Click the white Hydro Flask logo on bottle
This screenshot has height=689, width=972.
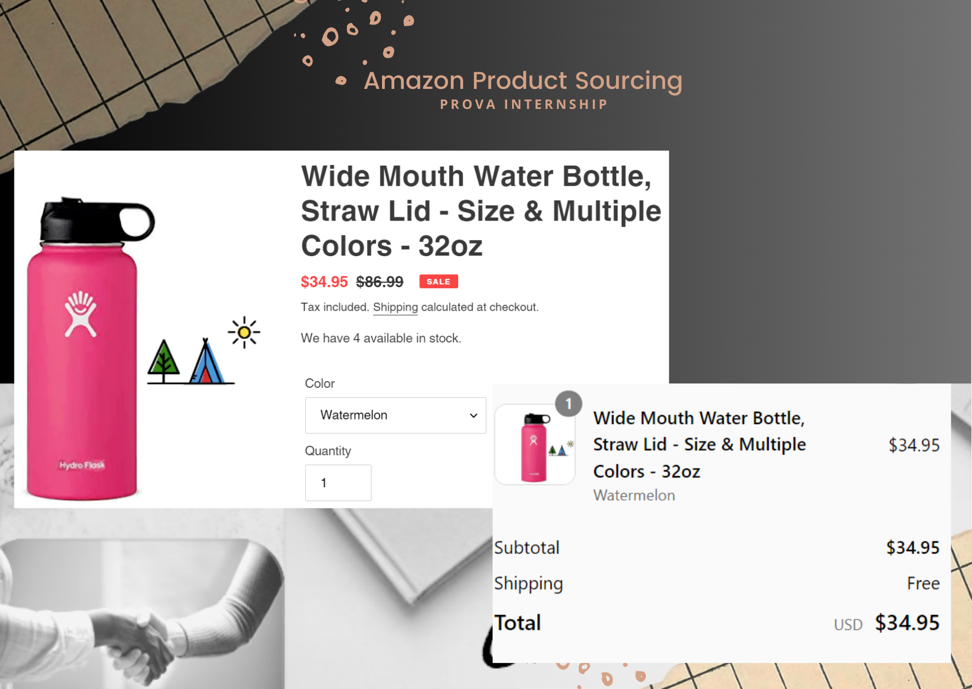coord(81,314)
